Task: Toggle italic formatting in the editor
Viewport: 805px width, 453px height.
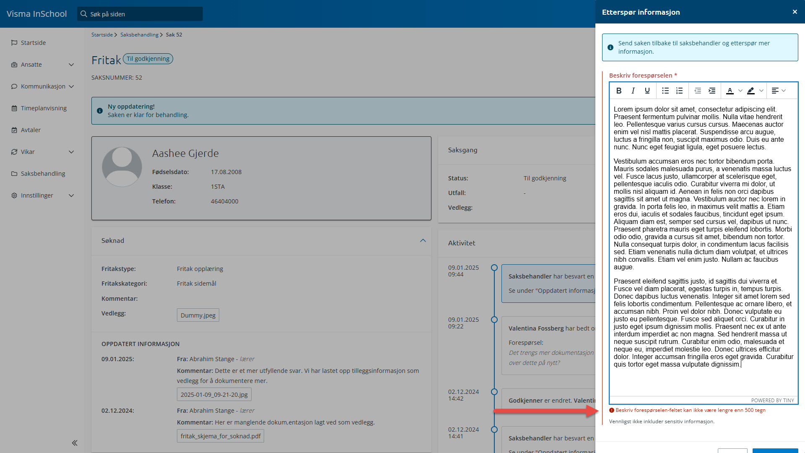Action: pos(633,91)
